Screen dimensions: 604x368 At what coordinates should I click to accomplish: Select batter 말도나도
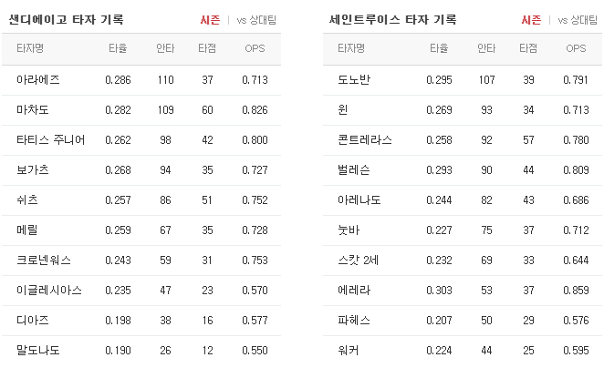point(37,351)
